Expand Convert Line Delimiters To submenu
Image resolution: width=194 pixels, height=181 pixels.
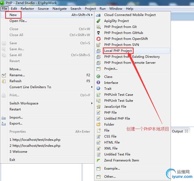click(92, 87)
